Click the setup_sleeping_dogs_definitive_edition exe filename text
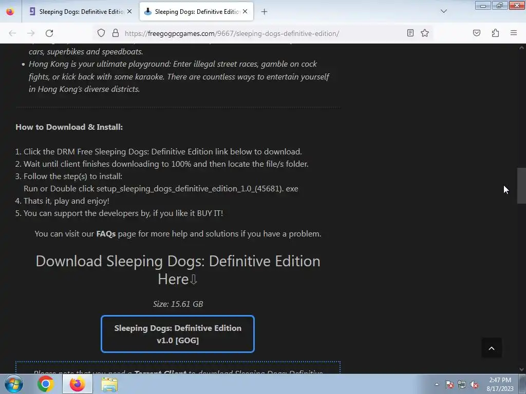 [x=197, y=189]
